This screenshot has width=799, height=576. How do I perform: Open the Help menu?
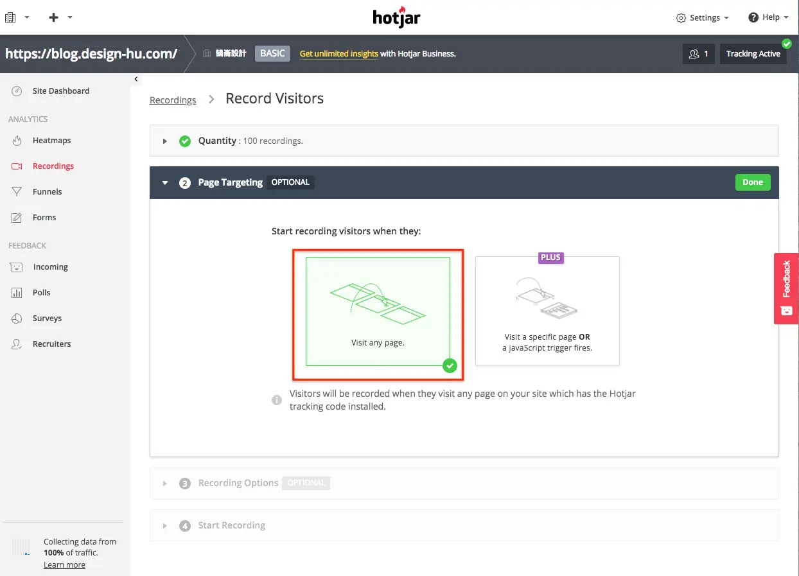(768, 17)
